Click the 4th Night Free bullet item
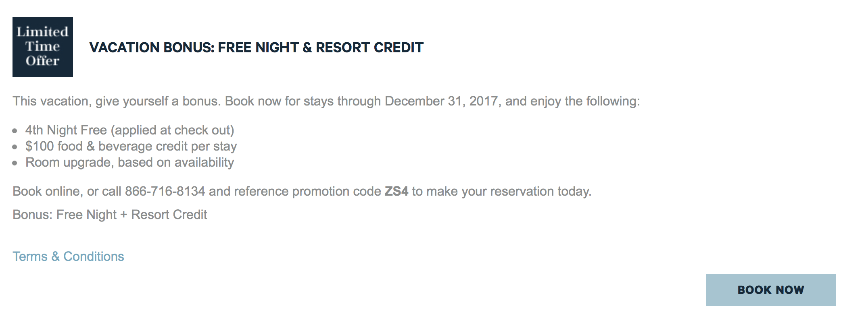Image resolution: width=843 pixels, height=314 pixels. pos(129,130)
